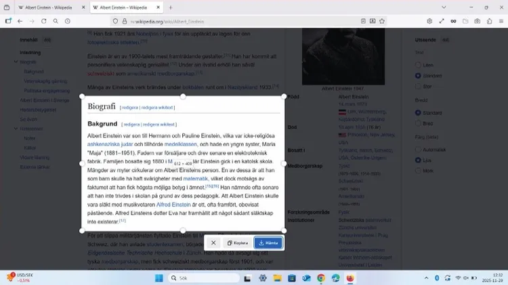Cancel the screenshot with the X icon
Viewport: 508px width, 285px height.
coord(213,242)
